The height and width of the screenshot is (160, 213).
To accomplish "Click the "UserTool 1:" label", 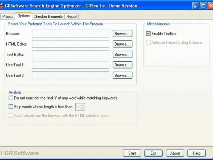I will (15, 65).
